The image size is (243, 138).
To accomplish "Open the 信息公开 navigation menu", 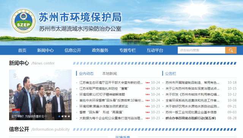I will point(73,50).
